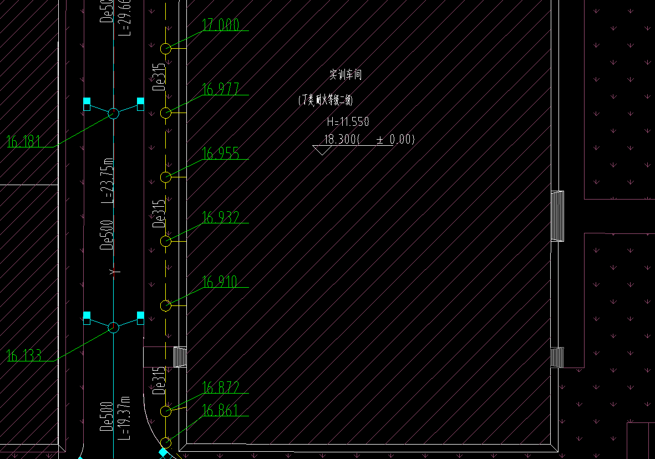
Task: Click the floor elevation text 18.300(±0.00)
Action: coord(369,139)
